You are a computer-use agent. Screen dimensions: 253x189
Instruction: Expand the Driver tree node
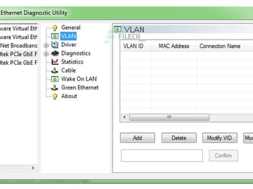(46, 45)
